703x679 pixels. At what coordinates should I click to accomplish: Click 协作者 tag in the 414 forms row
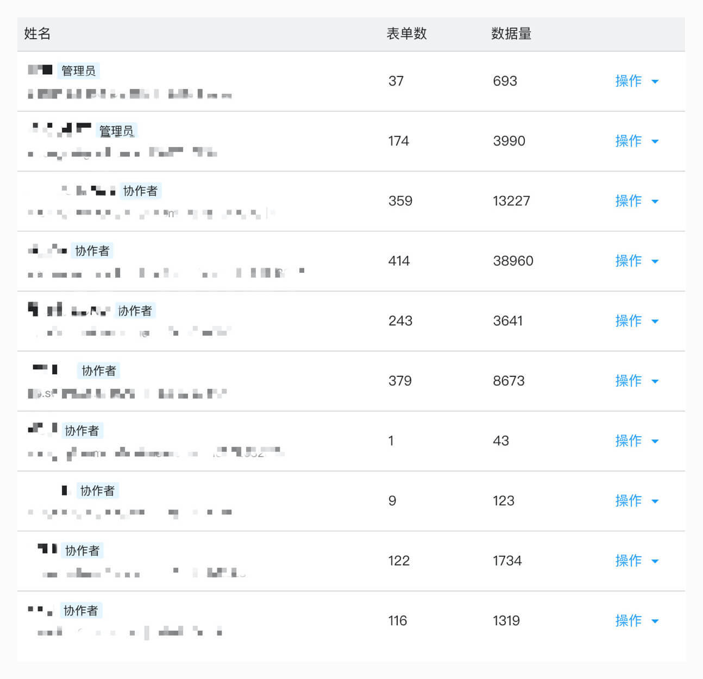tap(92, 250)
